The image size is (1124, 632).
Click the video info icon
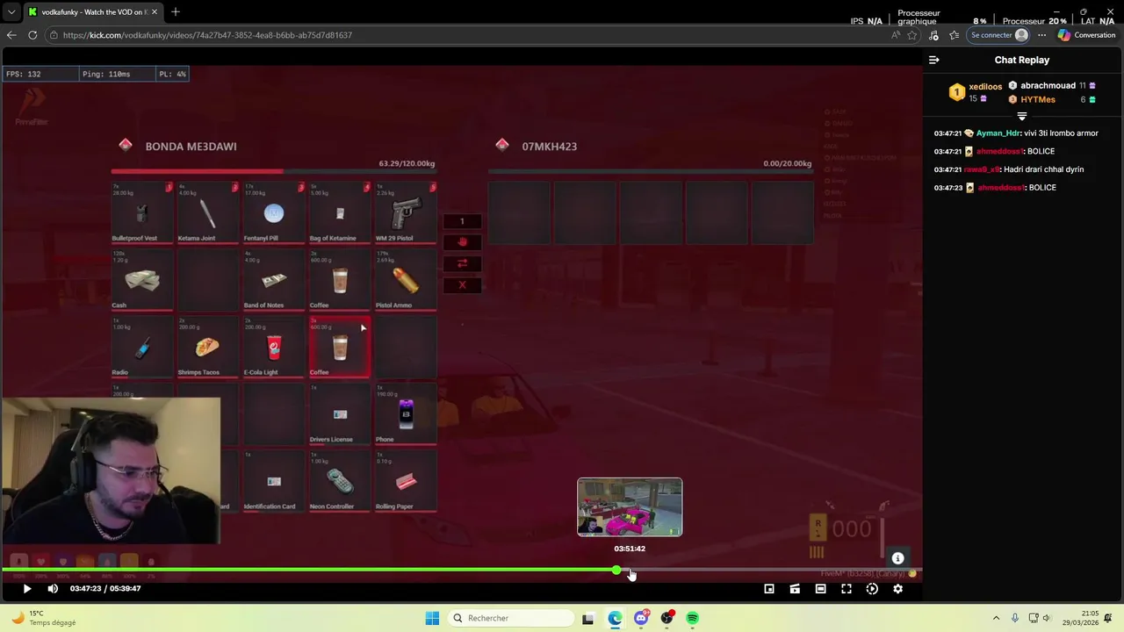897,558
